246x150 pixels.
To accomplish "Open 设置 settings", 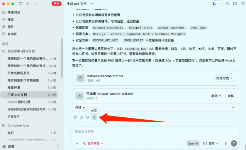I will coord(8,147).
